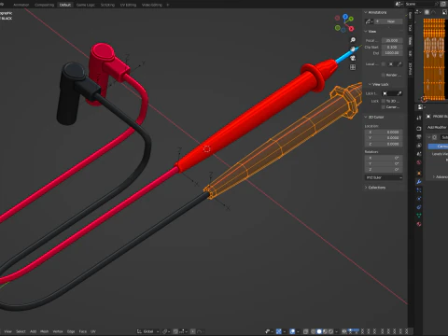Toggle X-ray display in viewport header

coord(306,331)
